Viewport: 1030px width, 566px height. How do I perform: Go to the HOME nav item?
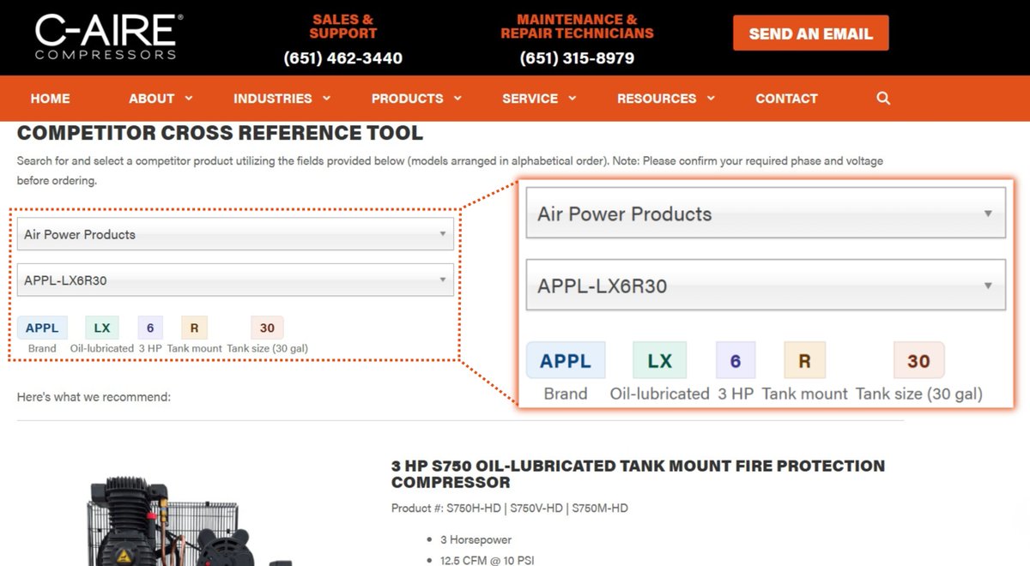(x=50, y=99)
